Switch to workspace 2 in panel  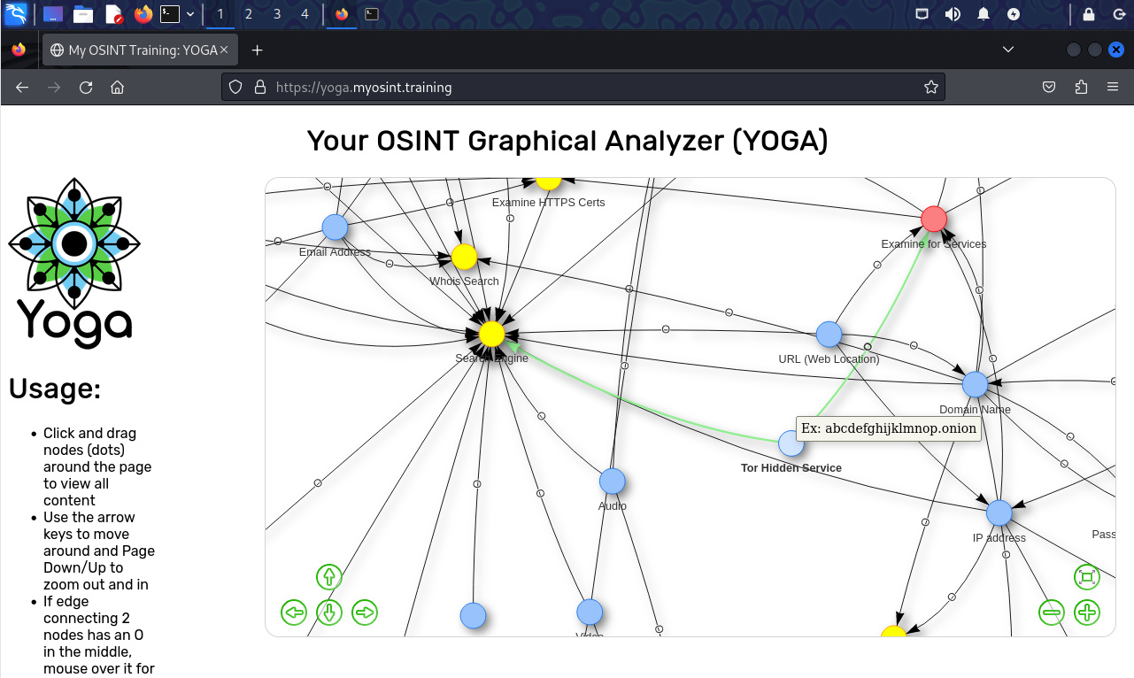(248, 14)
